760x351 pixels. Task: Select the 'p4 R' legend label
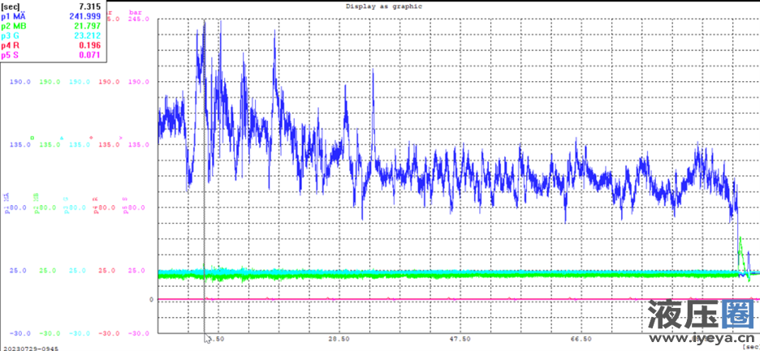point(11,45)
